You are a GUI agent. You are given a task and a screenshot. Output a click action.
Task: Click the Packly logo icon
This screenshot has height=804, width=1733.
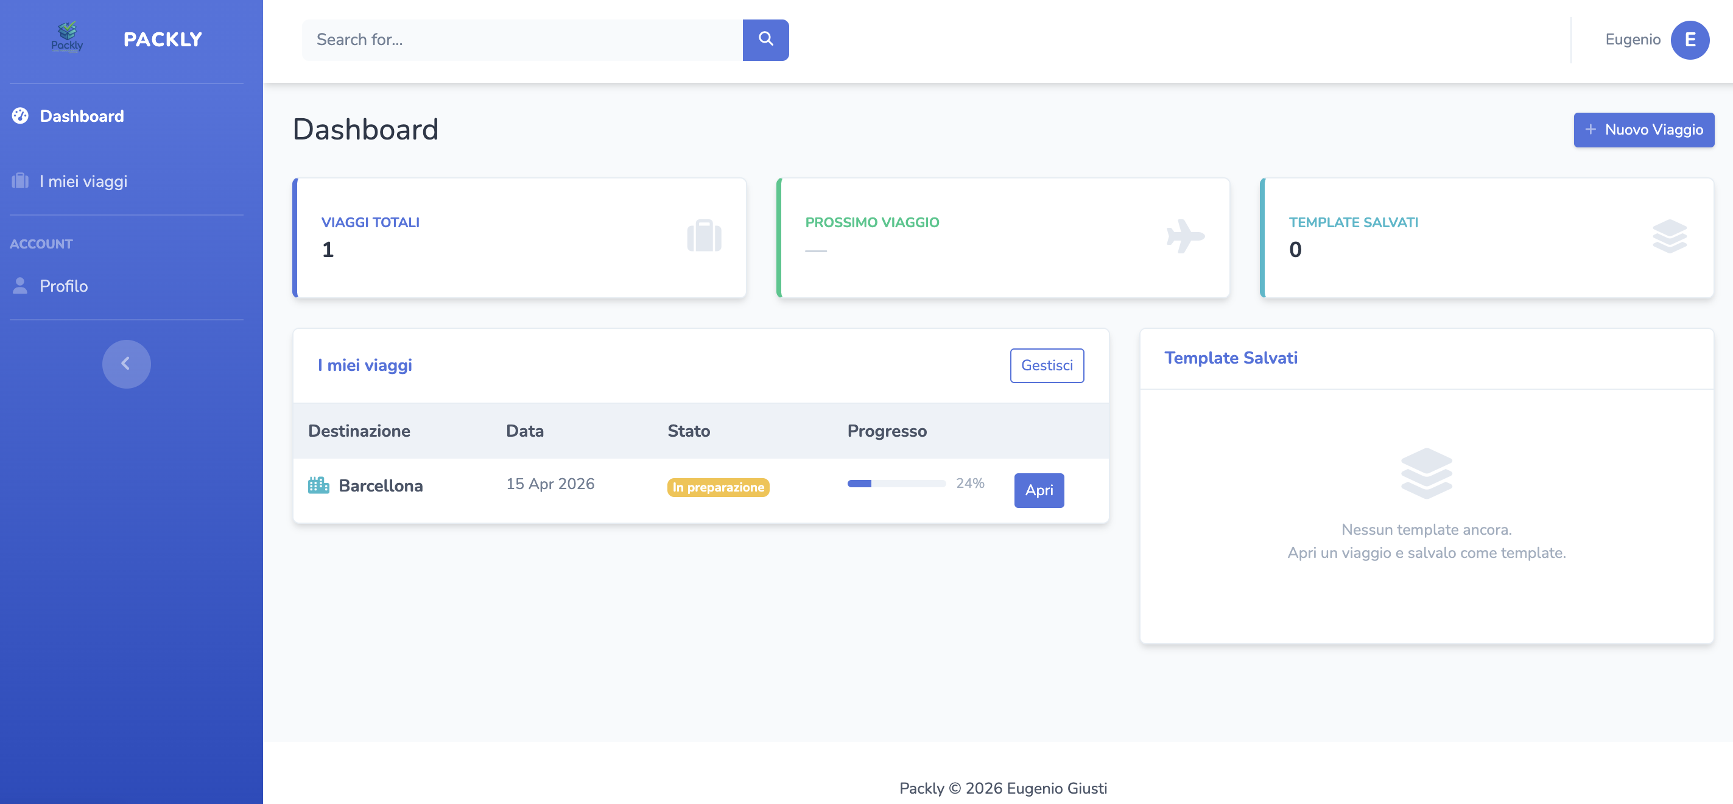[x=67, y=37]
